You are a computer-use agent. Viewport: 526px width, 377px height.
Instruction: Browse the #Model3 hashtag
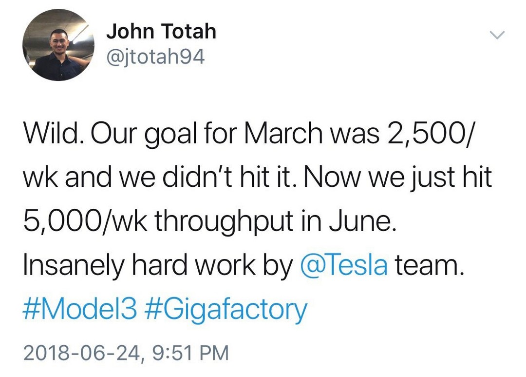[x=80, y=309]
